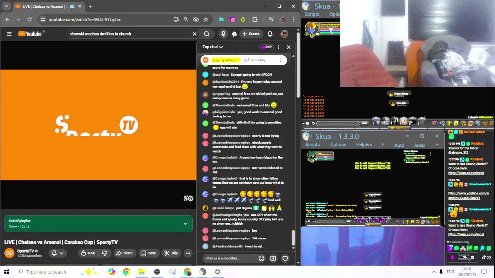Open Options menu in Skua 1.3.3.0

coord(338,145)
